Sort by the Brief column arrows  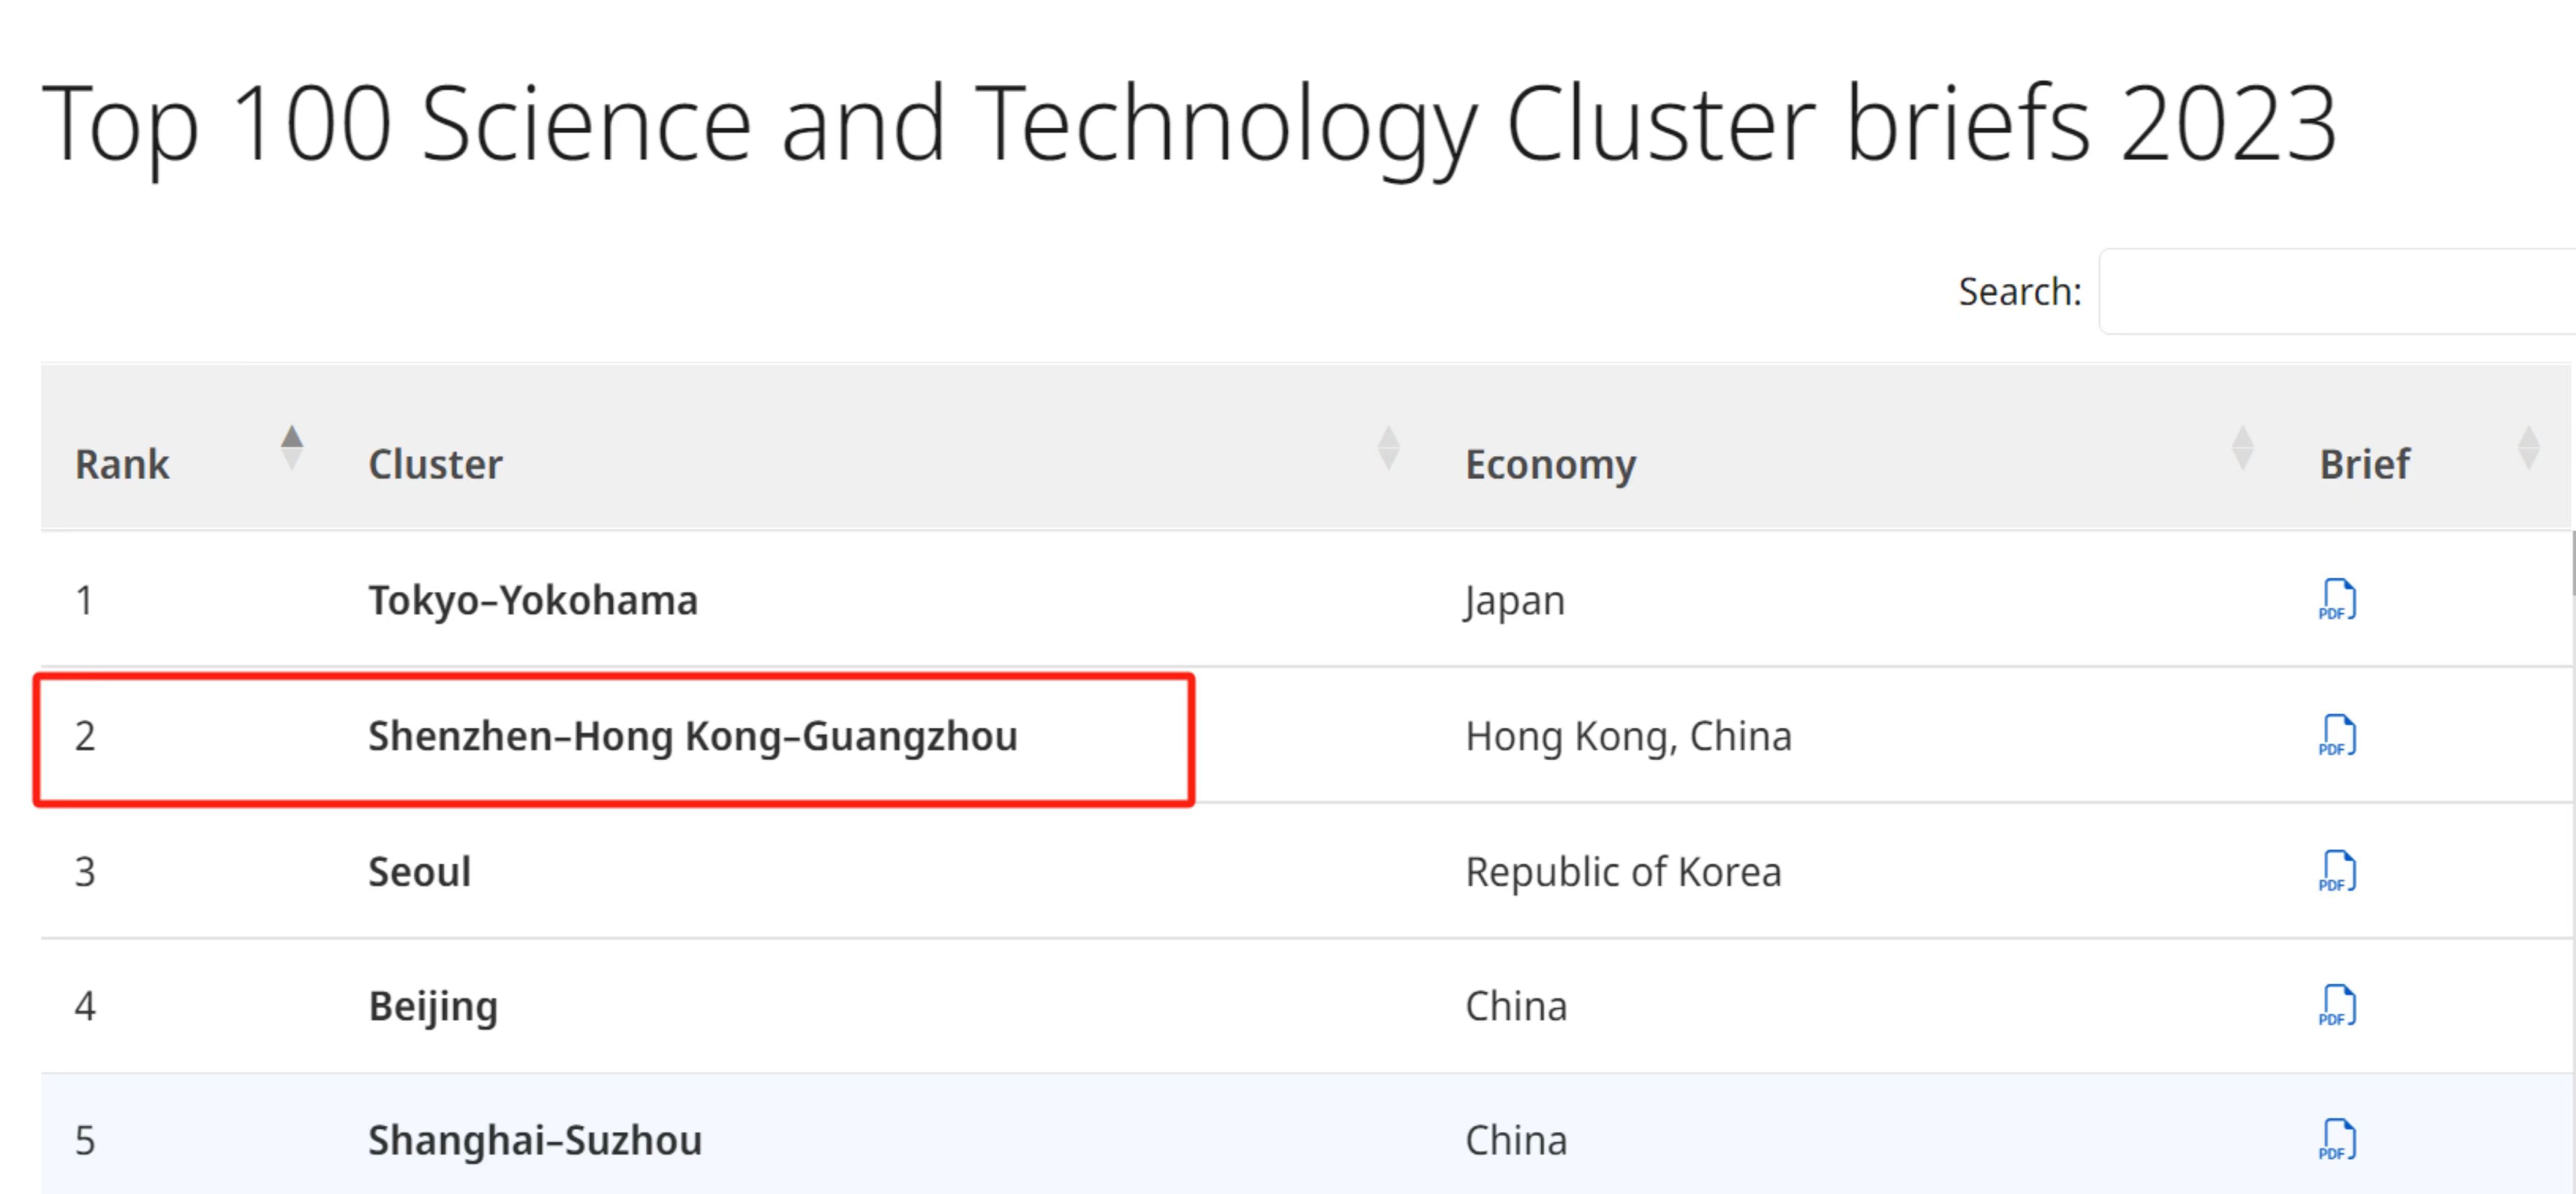(x=2528, y=447)
